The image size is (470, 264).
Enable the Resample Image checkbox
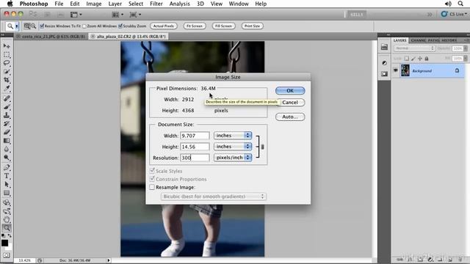[152, 187]
